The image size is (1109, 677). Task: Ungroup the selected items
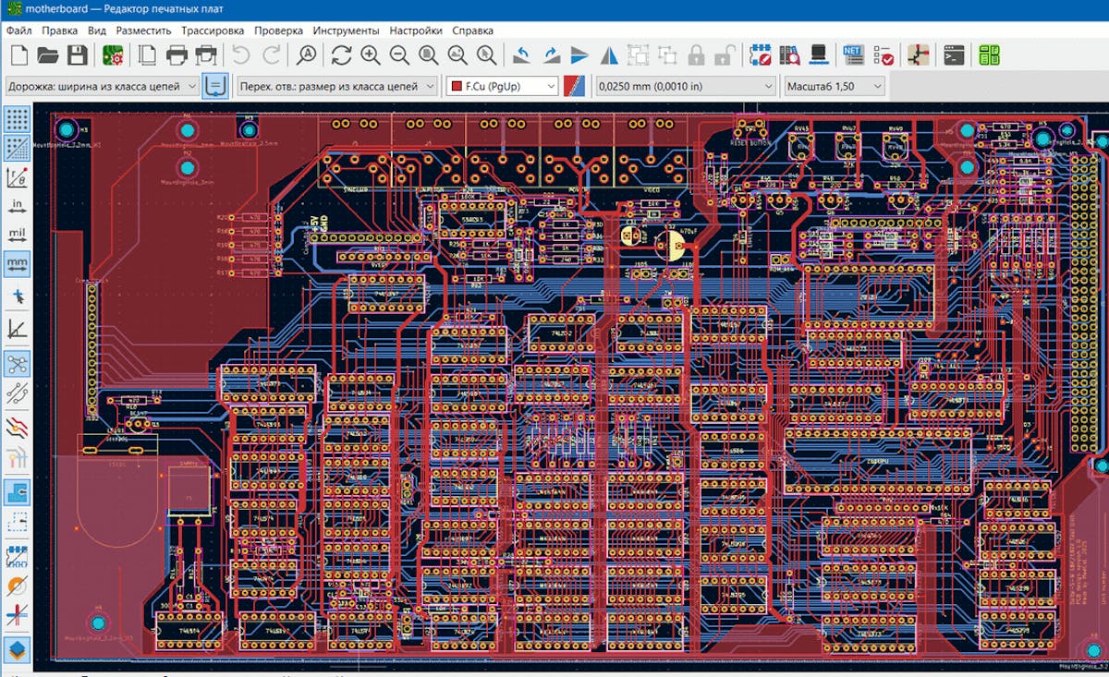[667, 54]
